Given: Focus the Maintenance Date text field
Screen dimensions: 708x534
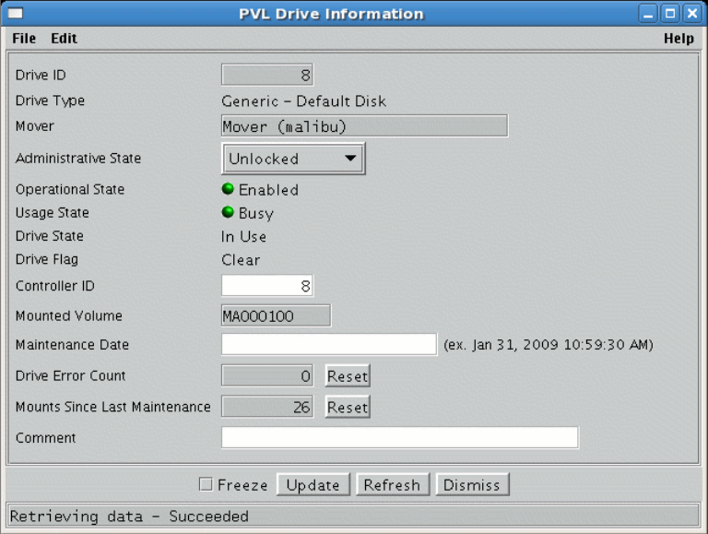Looking at the screenshot, I should click(x=328, y=345).
